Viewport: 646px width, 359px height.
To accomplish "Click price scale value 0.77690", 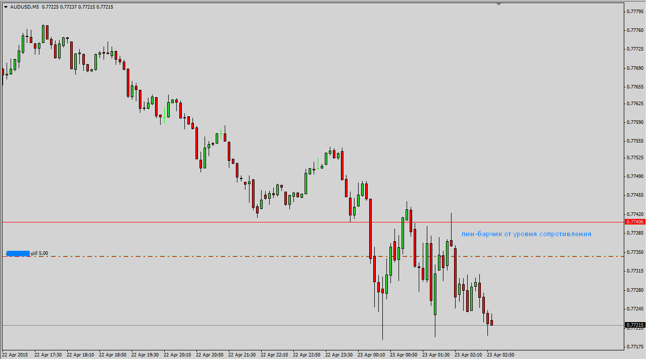I will [x=635, y=68].
